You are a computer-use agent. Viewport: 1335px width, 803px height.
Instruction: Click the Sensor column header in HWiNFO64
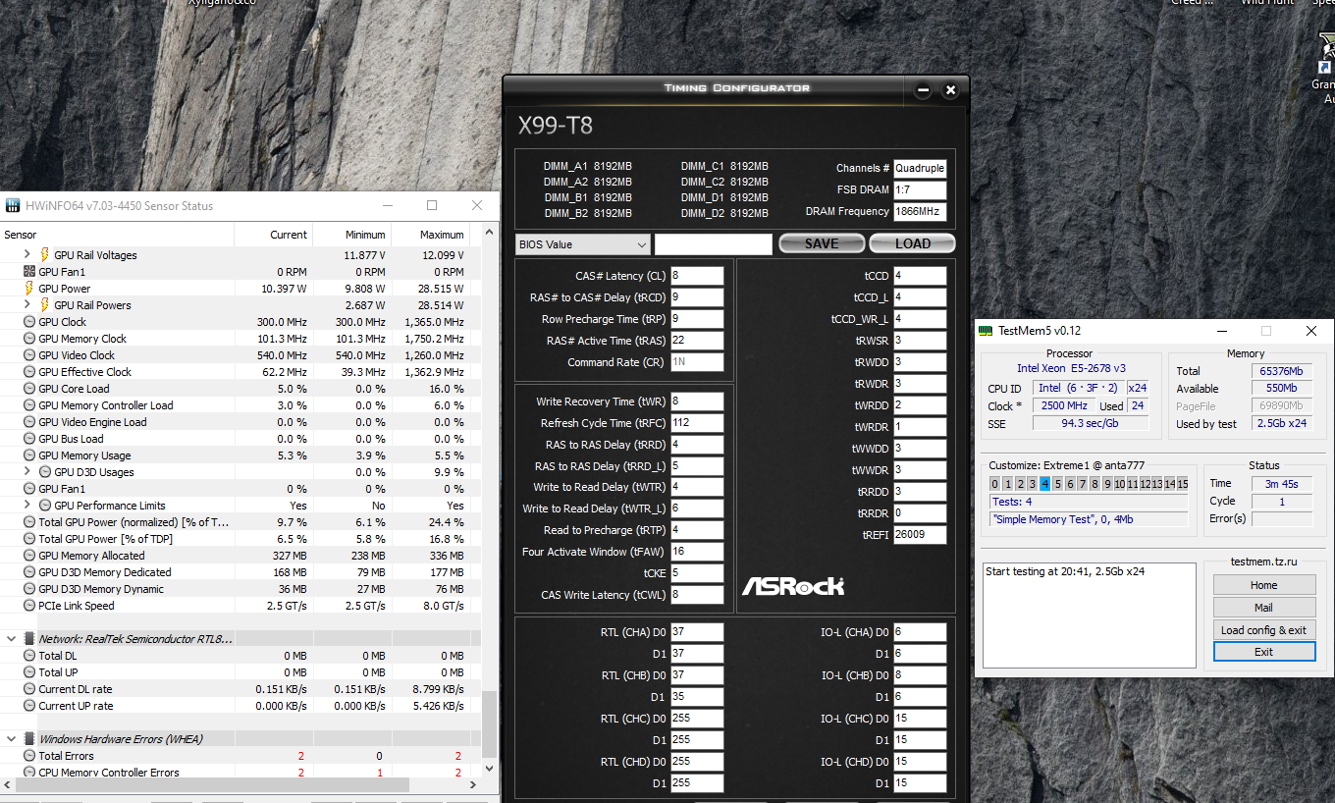coord(117,235)
